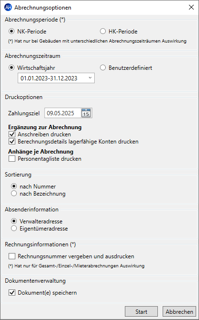Close the Abrechnungsoptionen dialog
This screenshot has height=320, width=199.
pos(191,8)
